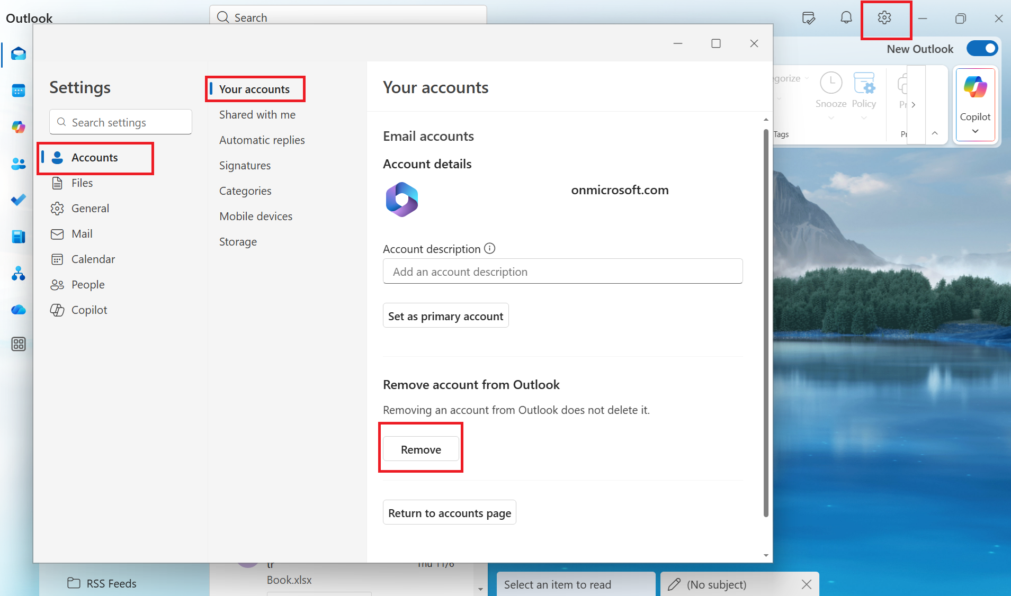Close the (No subject) draft tab
1011x596 pixels.
tap(807, 584)
